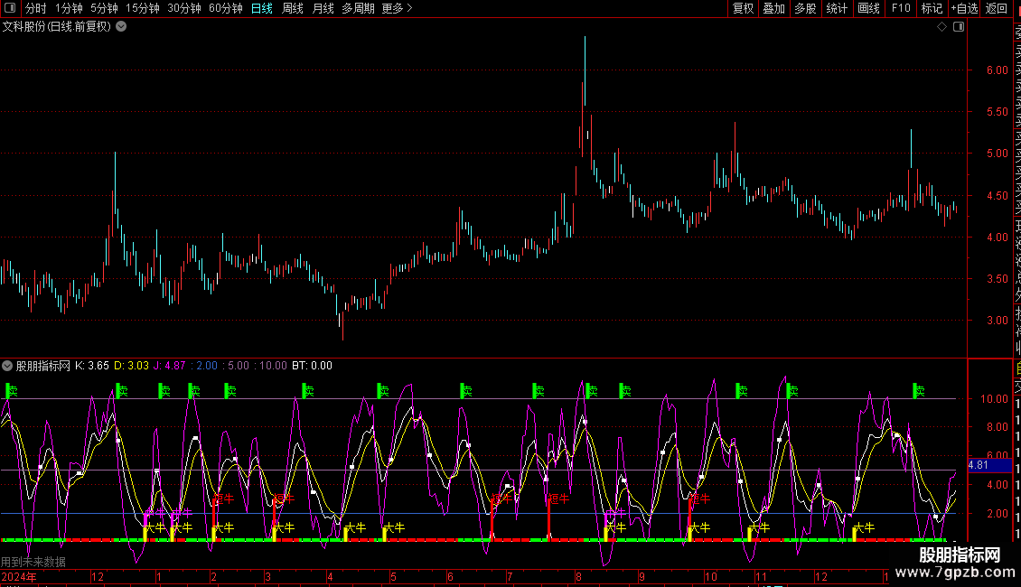
Task: Select the 1分钟 period tab
Action: pyautogui.click(x=69, y=8)
